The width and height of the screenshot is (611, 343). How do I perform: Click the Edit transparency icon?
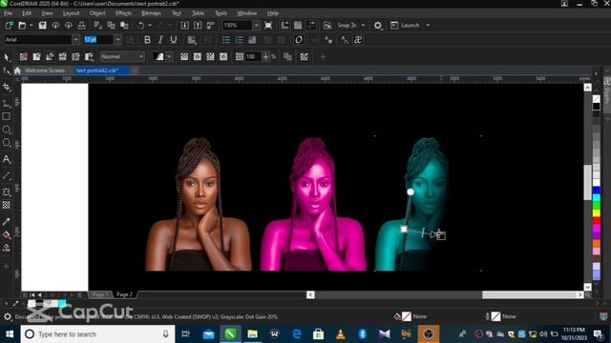[x=304, y=57]
